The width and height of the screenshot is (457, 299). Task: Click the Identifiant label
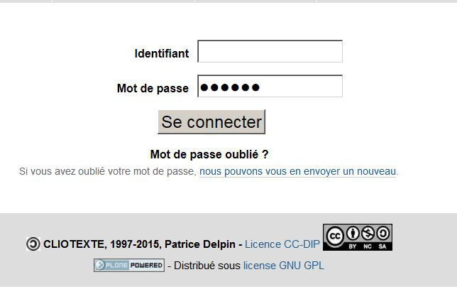point(162,54)
